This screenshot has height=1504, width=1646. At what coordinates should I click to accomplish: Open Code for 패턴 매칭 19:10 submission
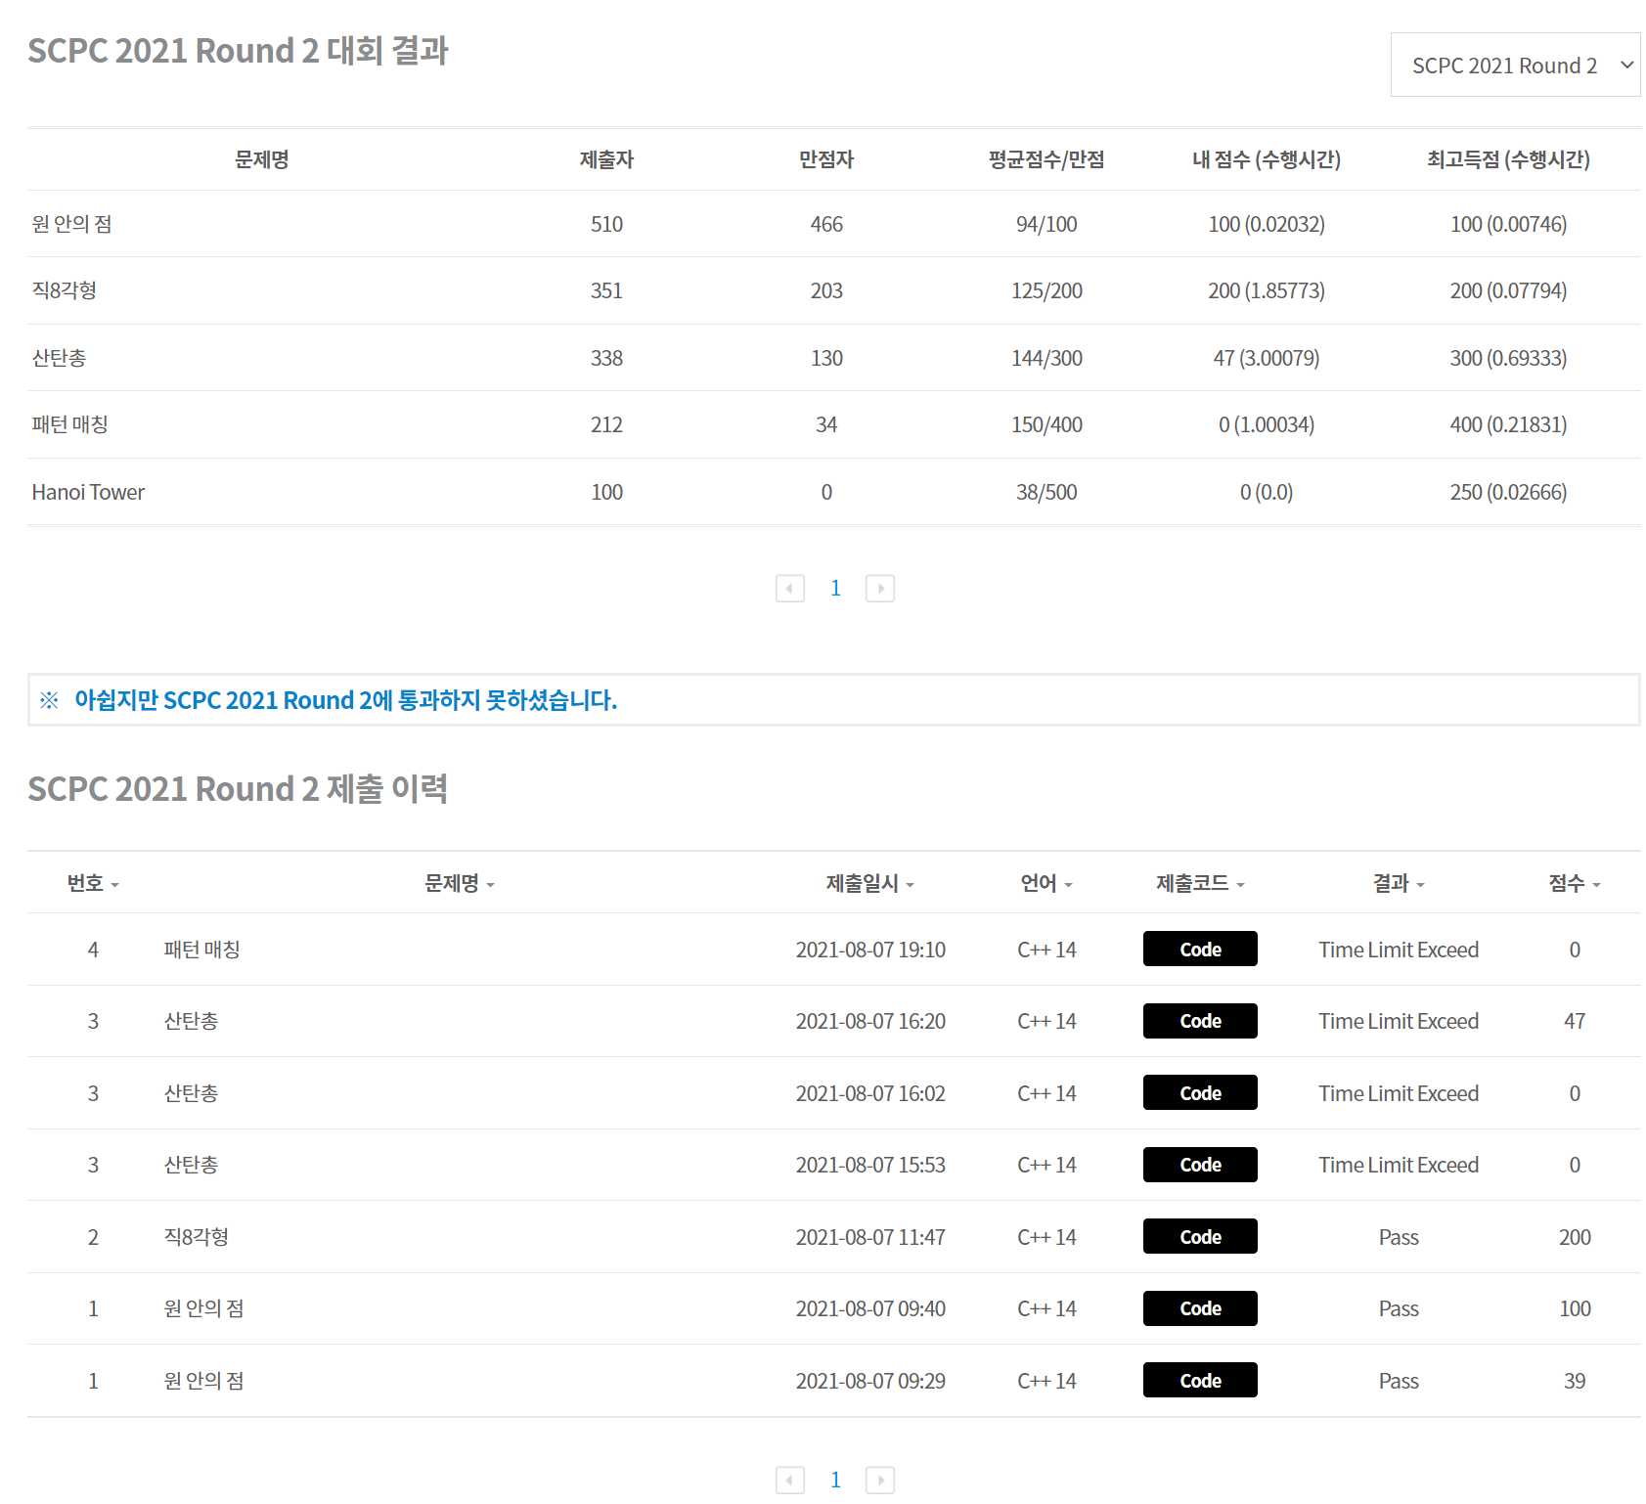[x=1200, y=949]
